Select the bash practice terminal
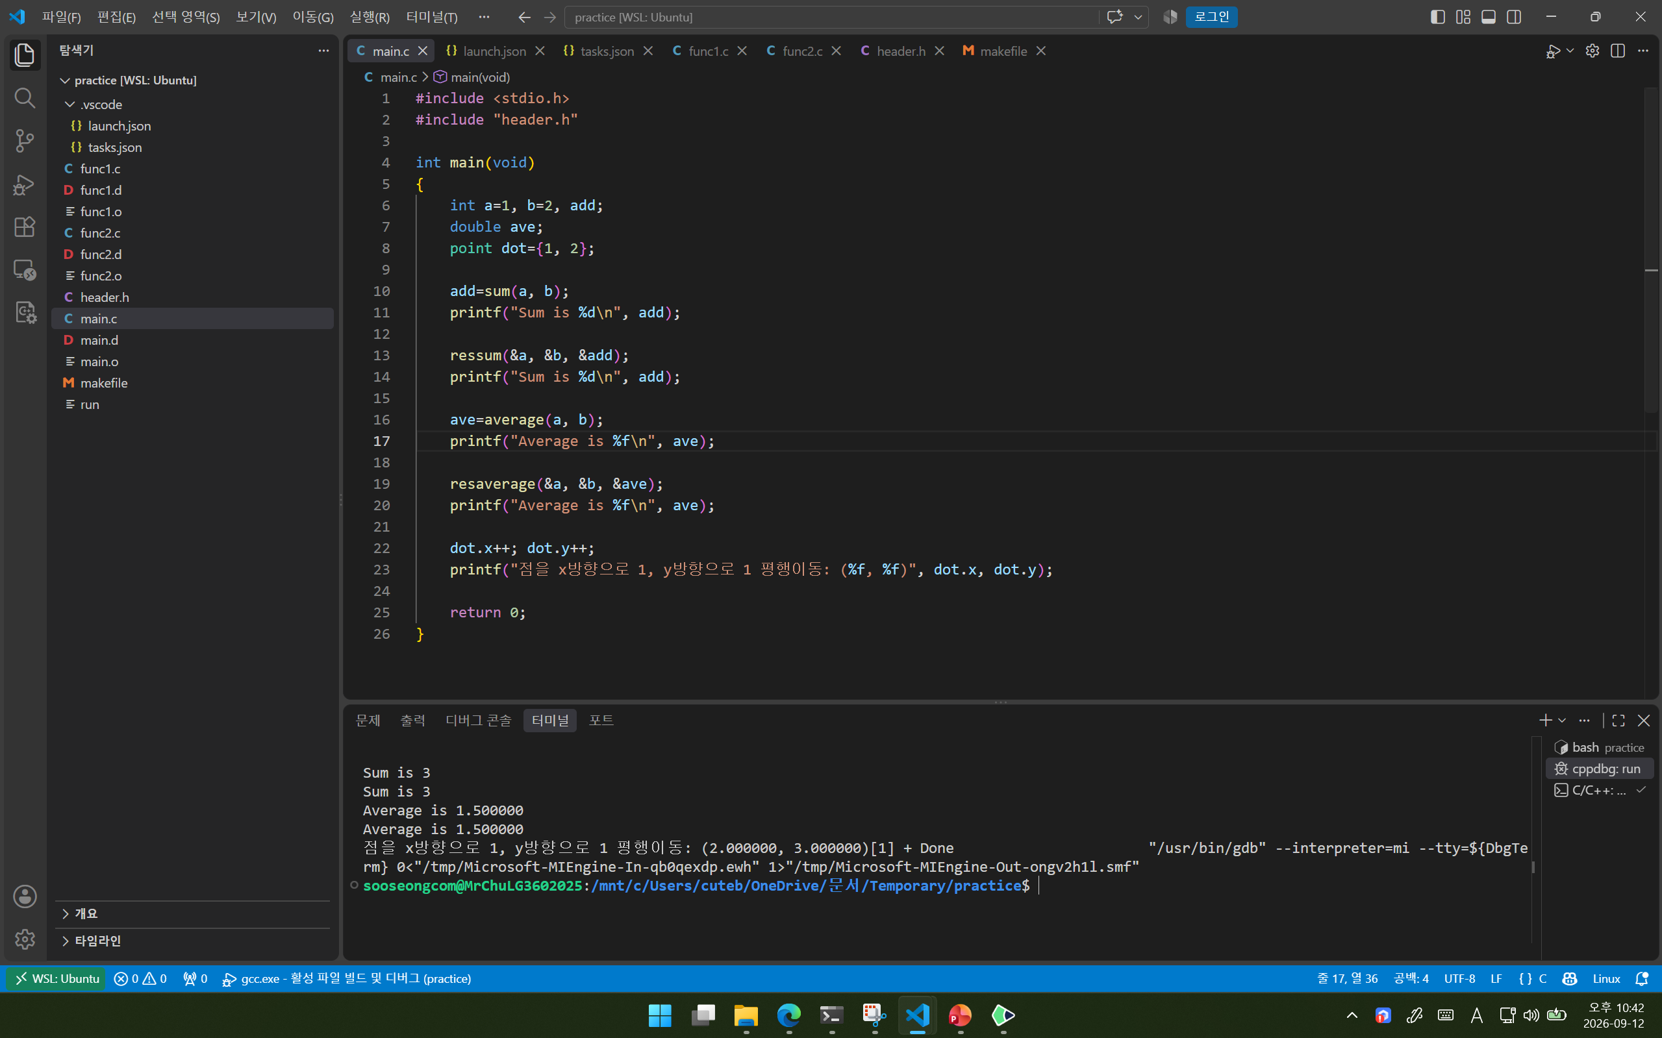The image size is (1662, 1038). pos(1599,747)
